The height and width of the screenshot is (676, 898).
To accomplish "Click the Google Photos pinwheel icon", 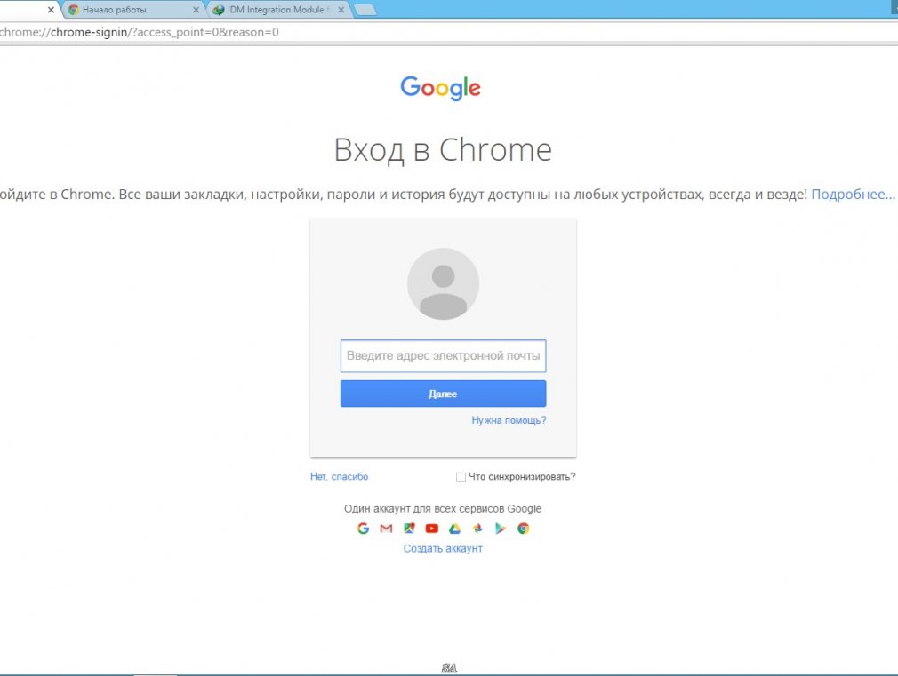I will click(x=477, y=529).
